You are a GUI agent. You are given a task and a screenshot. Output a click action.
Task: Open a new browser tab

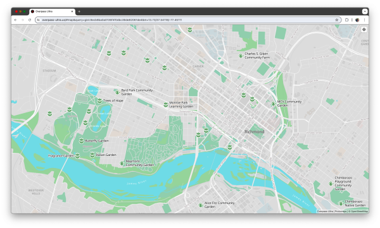[79, 11]
